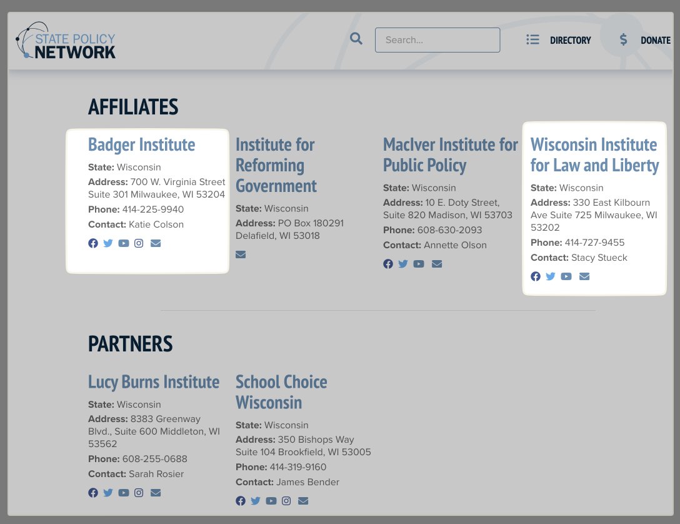Viewport: 680px width, 524px height.
Task: Email MacIver Institute via envelope icon
Action: [437, 264]
